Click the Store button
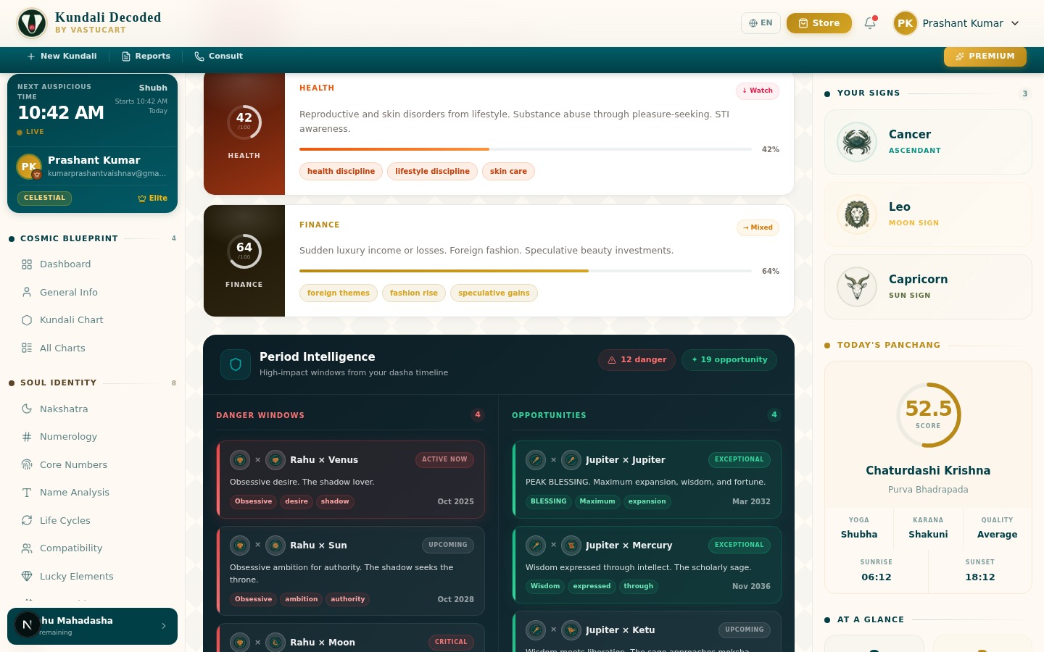The width and height of the screenshot is (1044, 652). [819, 23]
